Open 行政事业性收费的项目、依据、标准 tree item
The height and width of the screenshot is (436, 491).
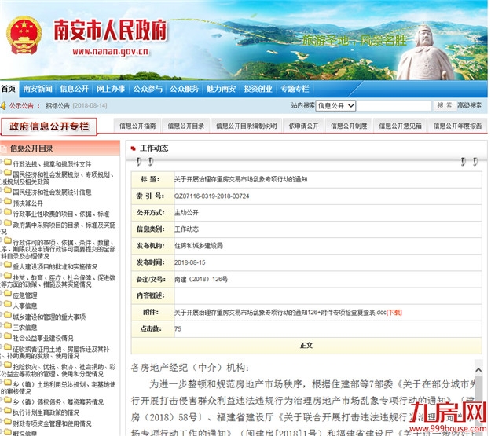click(x=61, y=214)
